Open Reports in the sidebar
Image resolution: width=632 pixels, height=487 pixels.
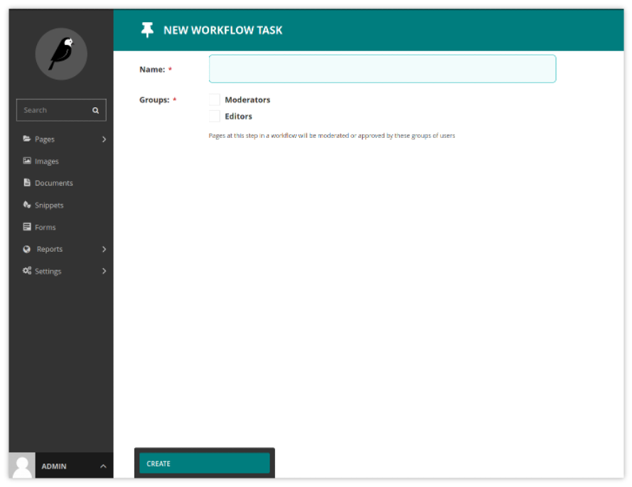click(x=61, y=249)
